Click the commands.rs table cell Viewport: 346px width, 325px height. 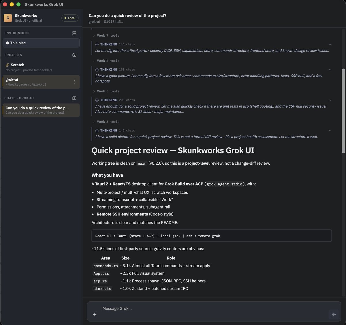click(106, 266)
